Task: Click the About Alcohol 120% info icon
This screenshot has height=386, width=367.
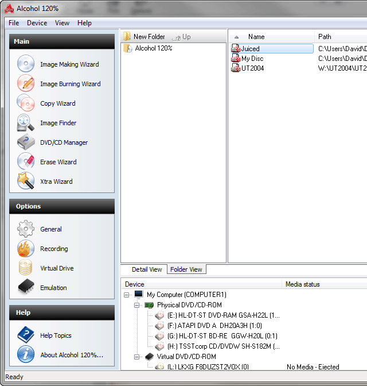Action: click(26, 354)
